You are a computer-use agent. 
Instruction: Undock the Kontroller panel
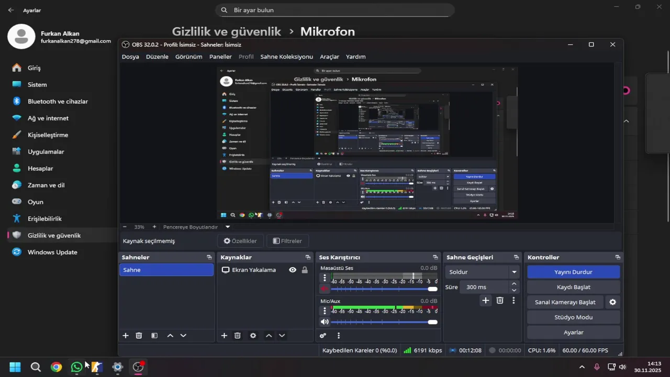tap(618, 257)
